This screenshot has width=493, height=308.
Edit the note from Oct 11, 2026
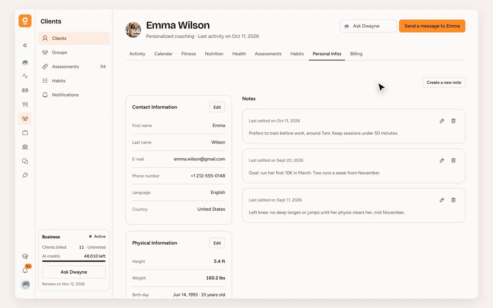(x=442, y=121)
